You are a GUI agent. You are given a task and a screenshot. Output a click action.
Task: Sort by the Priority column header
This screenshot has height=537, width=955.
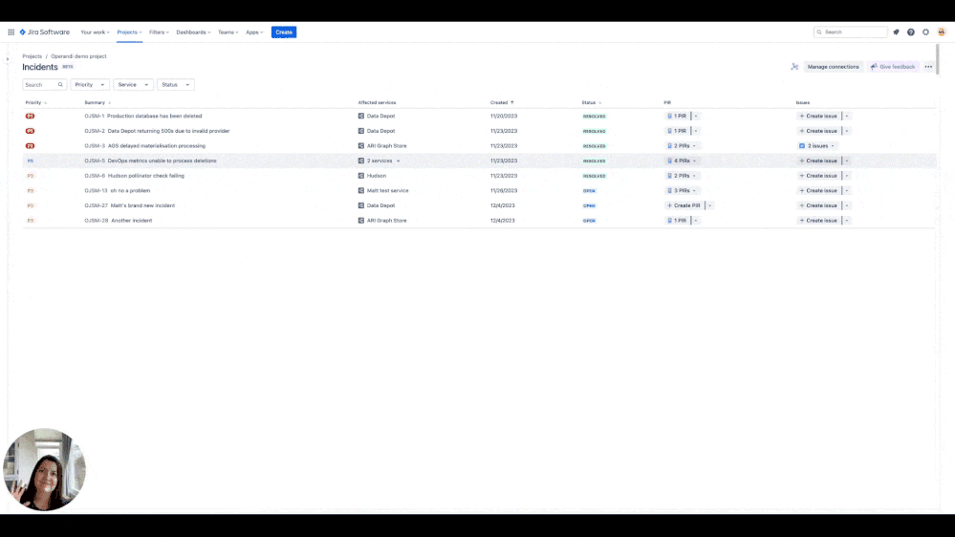tap(36, 102)
